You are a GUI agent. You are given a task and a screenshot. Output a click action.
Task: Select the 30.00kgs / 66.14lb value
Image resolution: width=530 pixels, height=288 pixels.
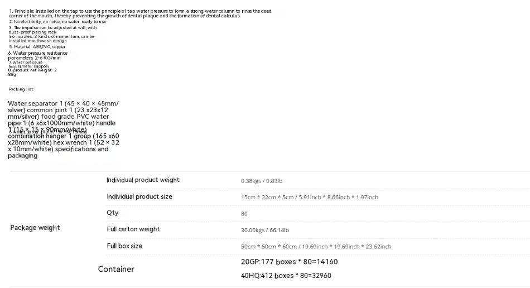tap(265, 230)
